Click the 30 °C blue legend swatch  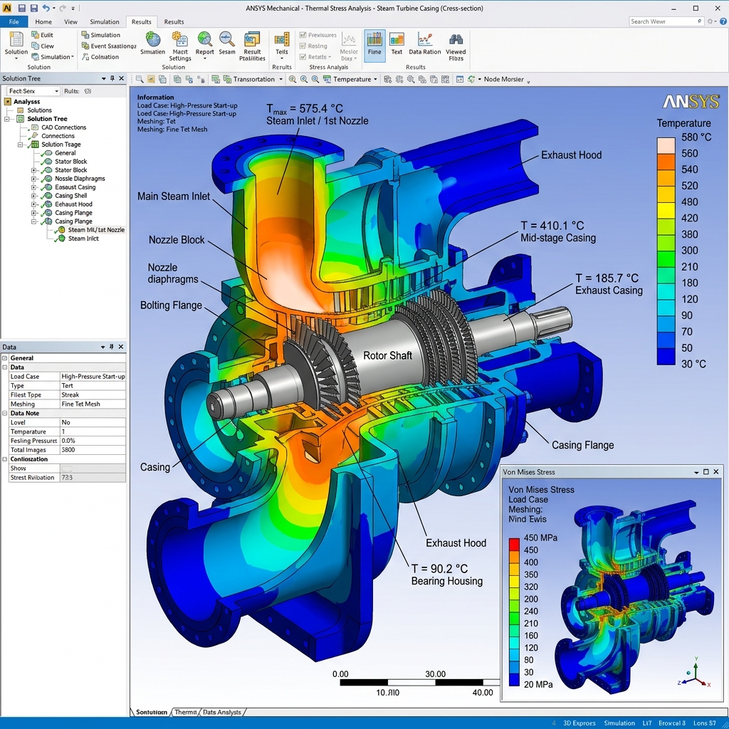click(666, 357)
